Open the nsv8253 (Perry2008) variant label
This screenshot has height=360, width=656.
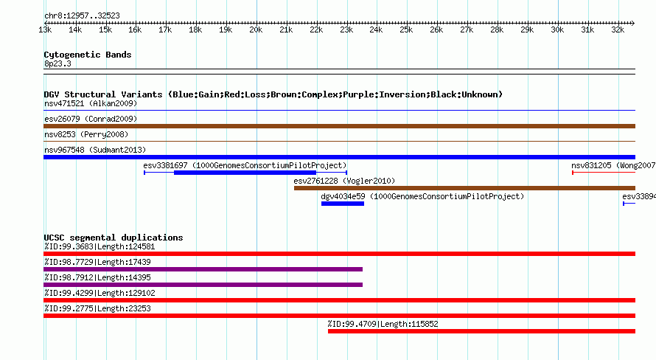coord(86,134)
